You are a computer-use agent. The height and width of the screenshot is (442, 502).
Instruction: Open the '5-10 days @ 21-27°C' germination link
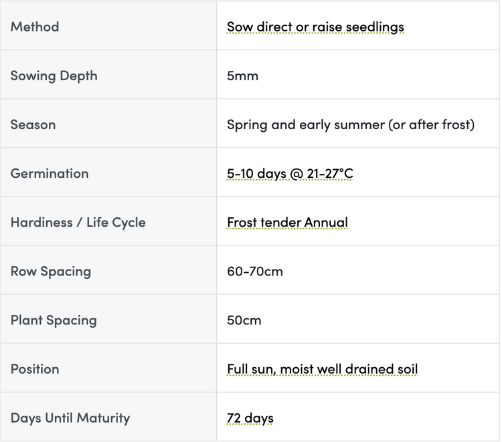[290, 174]
